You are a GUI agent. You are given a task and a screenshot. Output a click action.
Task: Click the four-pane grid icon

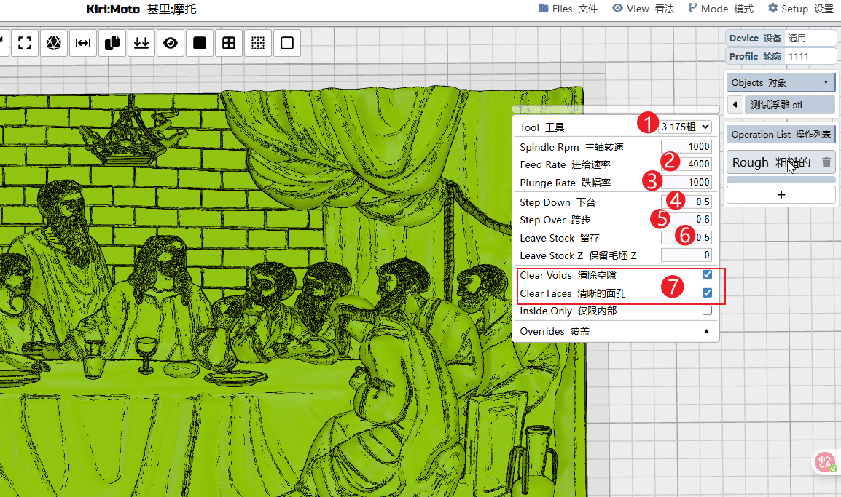pyautogui.click(x=229, y=44)
